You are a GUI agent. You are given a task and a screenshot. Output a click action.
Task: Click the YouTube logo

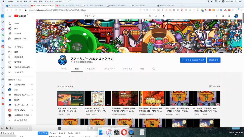point(20,16)
